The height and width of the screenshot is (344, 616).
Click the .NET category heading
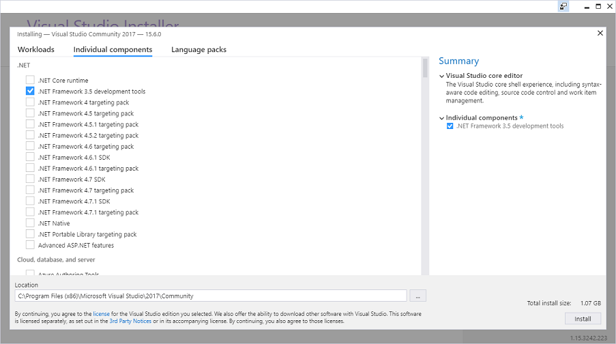click(x=24, y=66)
